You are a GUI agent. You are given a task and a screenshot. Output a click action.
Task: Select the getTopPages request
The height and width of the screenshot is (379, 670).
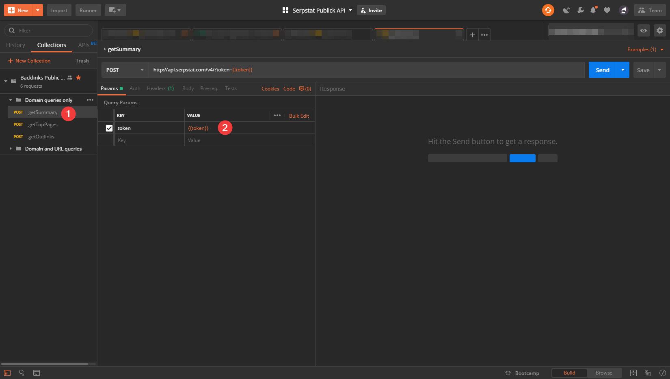43,125
